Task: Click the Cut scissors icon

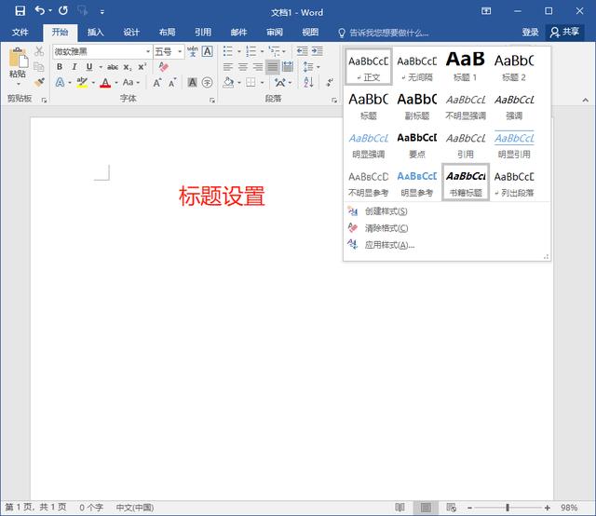Action: point(39,51)
